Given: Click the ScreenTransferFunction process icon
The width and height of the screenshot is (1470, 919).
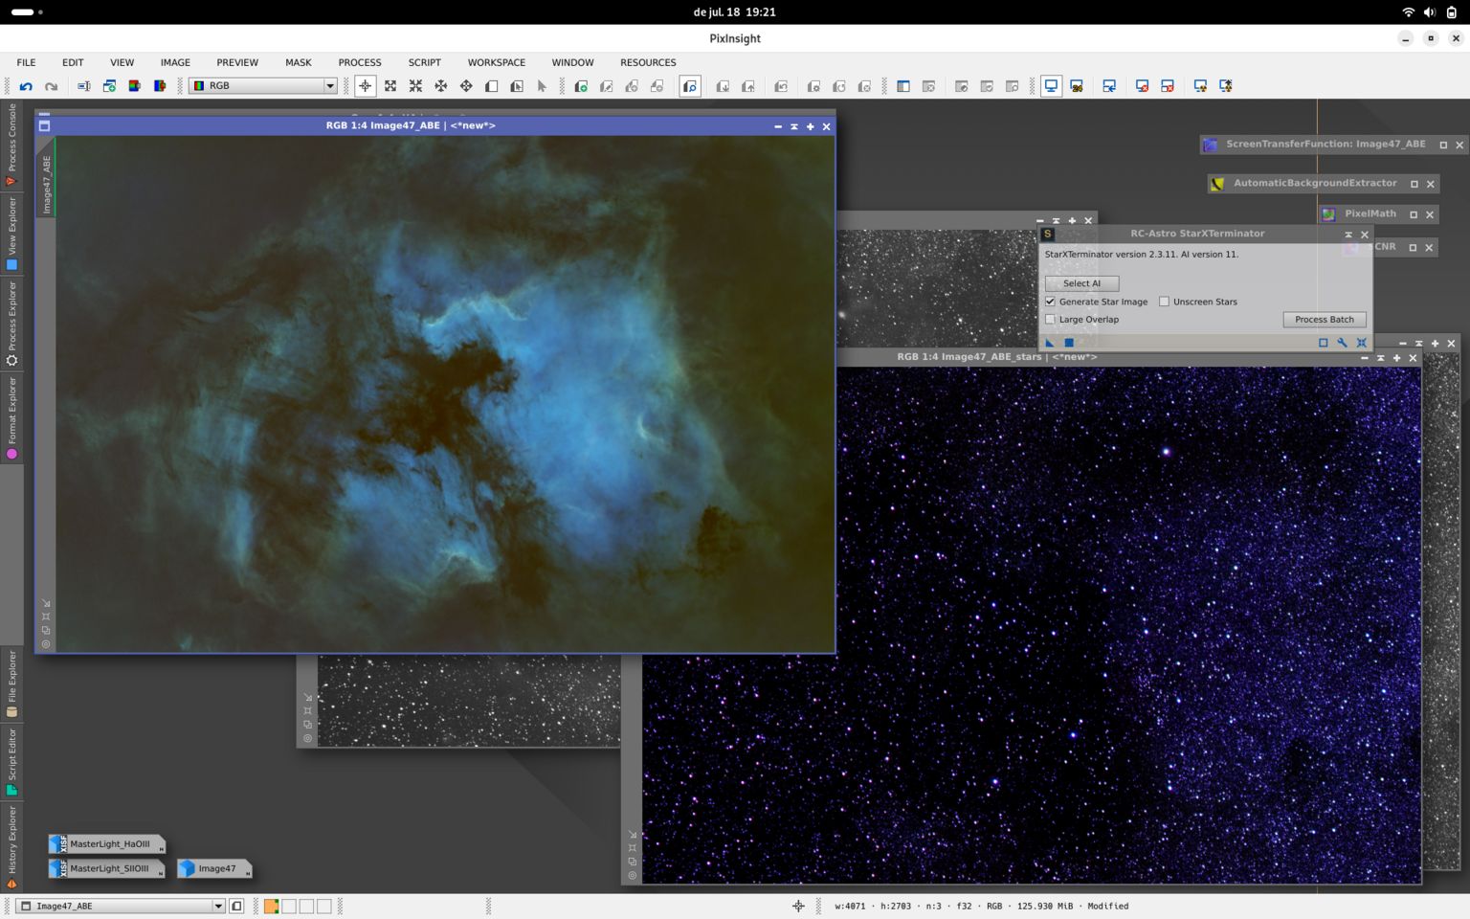Looking at the screenshot, I should click(1211, 145).
